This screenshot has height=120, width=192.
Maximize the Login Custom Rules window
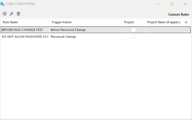[172, 4]
